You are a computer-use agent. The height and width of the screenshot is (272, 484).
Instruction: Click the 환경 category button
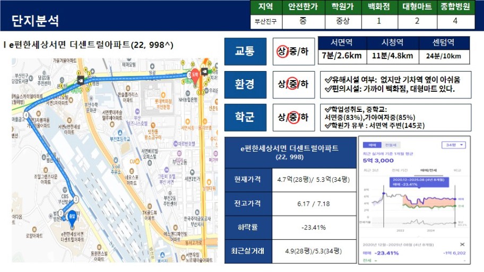tap(245, 84)
